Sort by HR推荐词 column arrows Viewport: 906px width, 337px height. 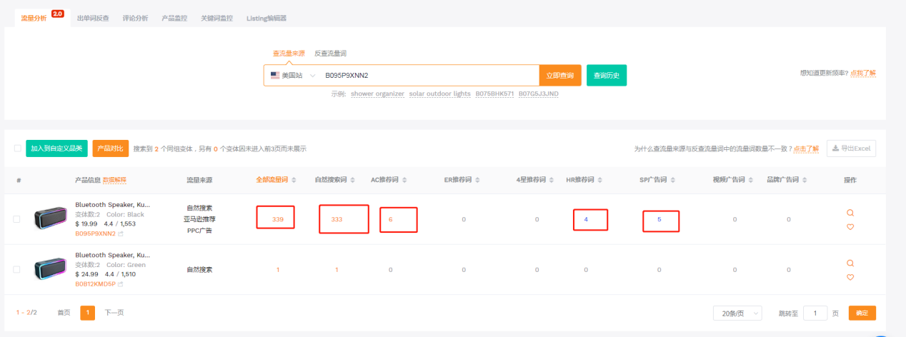pos(600,180)
